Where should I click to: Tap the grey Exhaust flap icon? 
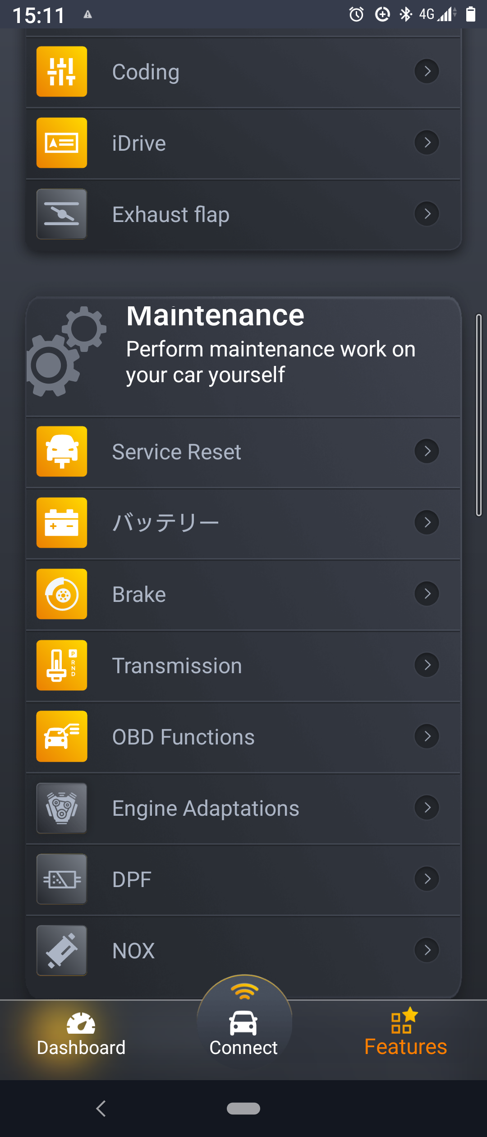[62, 214]
